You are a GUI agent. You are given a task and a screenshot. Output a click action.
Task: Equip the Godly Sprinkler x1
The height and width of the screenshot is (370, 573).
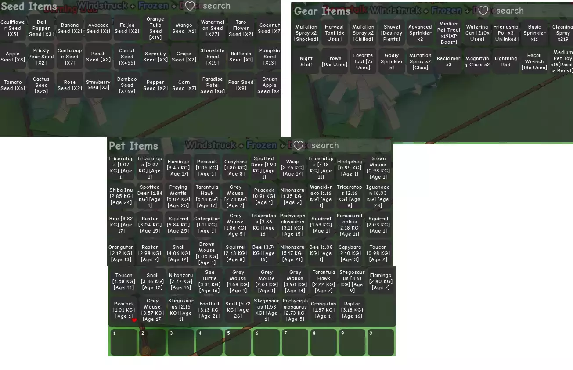pyautogui.click(x=392, y=61)
